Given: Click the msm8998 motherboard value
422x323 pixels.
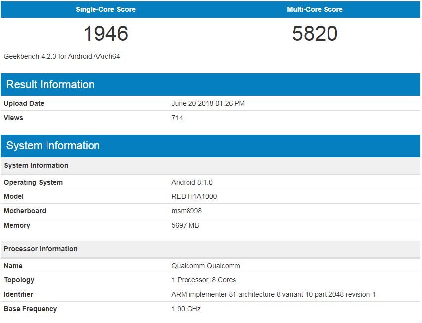Looking at the screenshot, I should click(187, 211).
